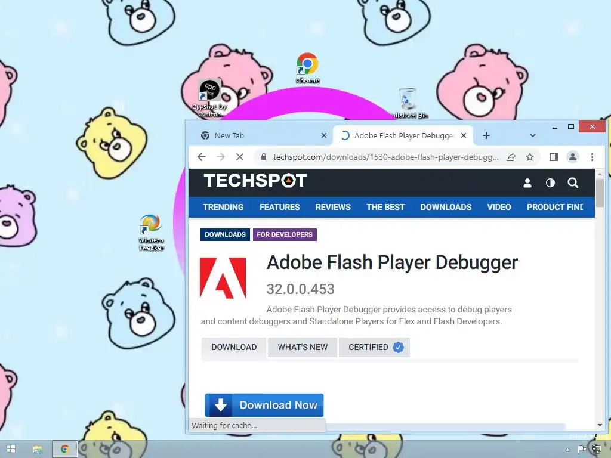This screenshot has height=458, width=611.
Task: Click the page vertical scrollbar thumb
Action: (x=600, y=193)
